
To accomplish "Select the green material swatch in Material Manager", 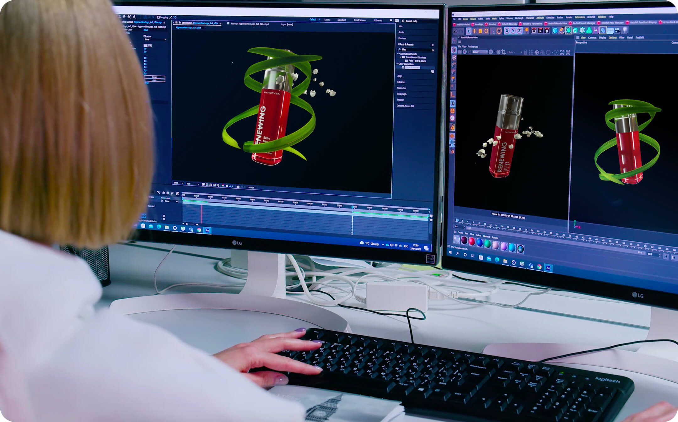I will [487, 243].
